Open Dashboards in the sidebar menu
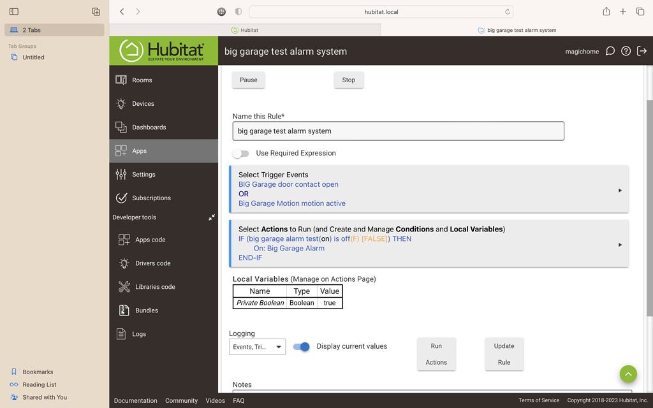Screen dimensions: 653x408 point(149,127)
